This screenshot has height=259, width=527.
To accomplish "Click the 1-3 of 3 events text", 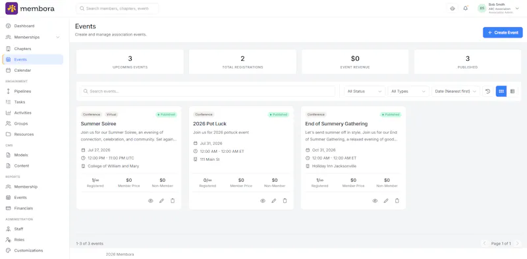I will coord(90,244).
